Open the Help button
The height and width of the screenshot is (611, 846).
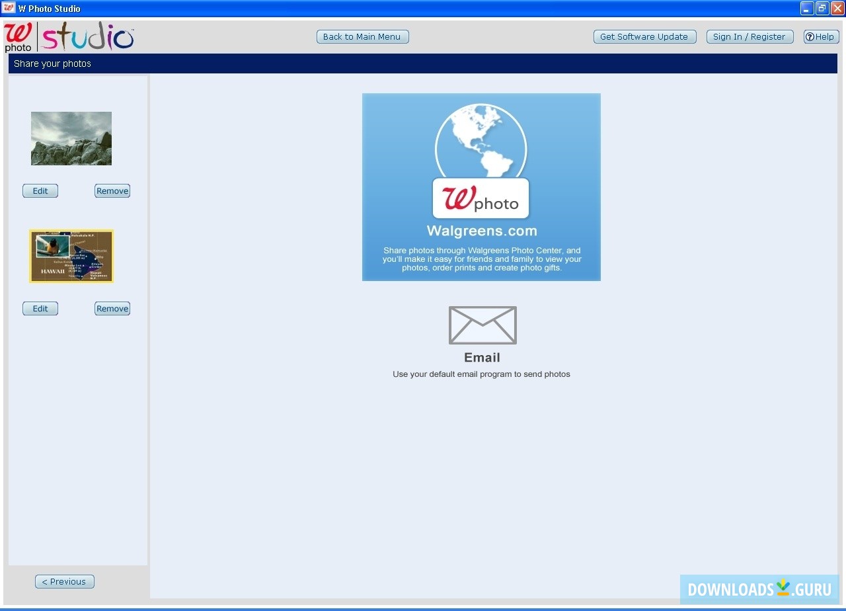coord(821,37)
